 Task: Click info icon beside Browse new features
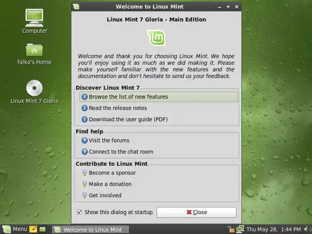(x=85, y=97)
